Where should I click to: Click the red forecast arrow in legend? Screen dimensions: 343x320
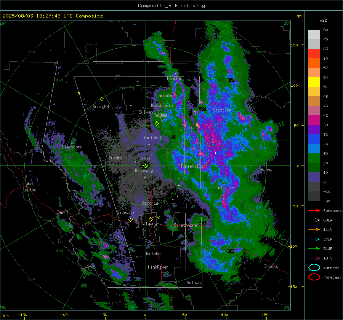314,210
